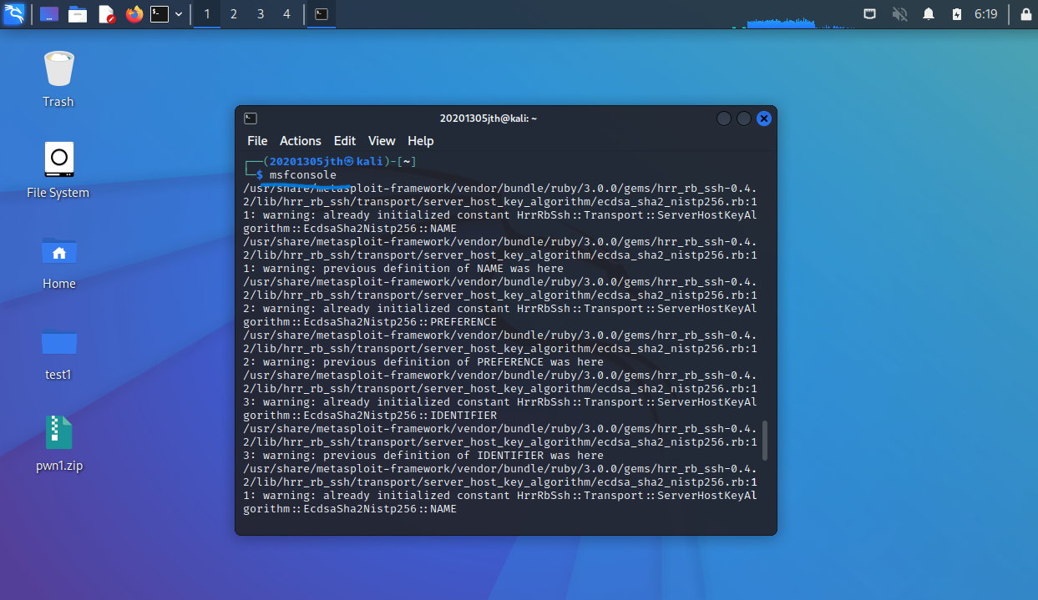Switch to workspace 2
1038x600 pixels.
pyautogui.click(x=234, y=14)
